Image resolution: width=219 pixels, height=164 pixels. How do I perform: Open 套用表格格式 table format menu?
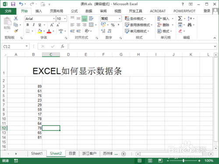click(138, 25)
